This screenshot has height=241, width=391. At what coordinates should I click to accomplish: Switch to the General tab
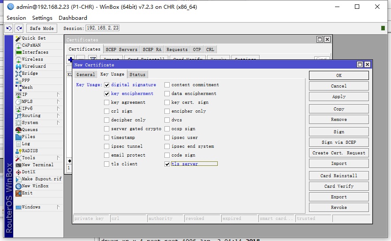point(85,75)
